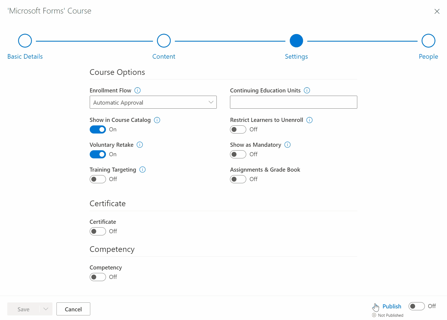Click the Show as Mandatory info icon
This screenshot has height=320, width=447.
pos(288,145)
